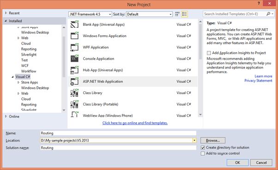
Task: Click the WPF Application template icon
Action: point(74,47)
